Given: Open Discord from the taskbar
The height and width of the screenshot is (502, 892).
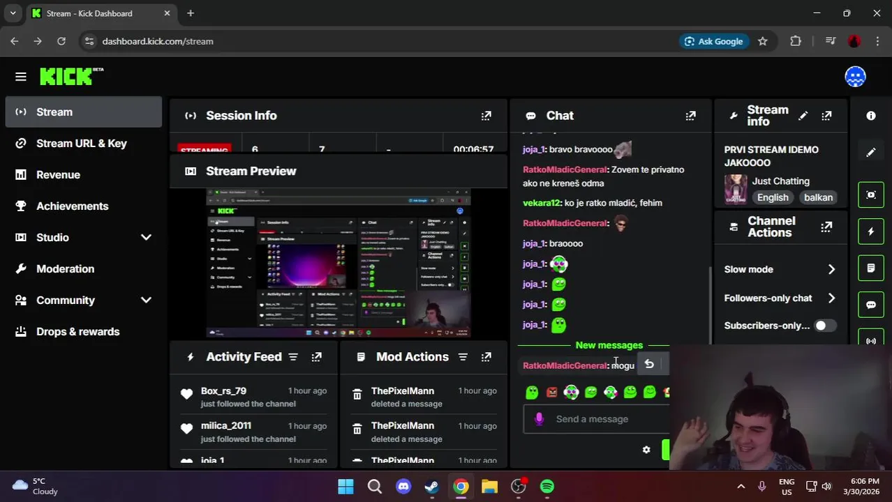Looking at the screenshot, I should click(403, 486).
